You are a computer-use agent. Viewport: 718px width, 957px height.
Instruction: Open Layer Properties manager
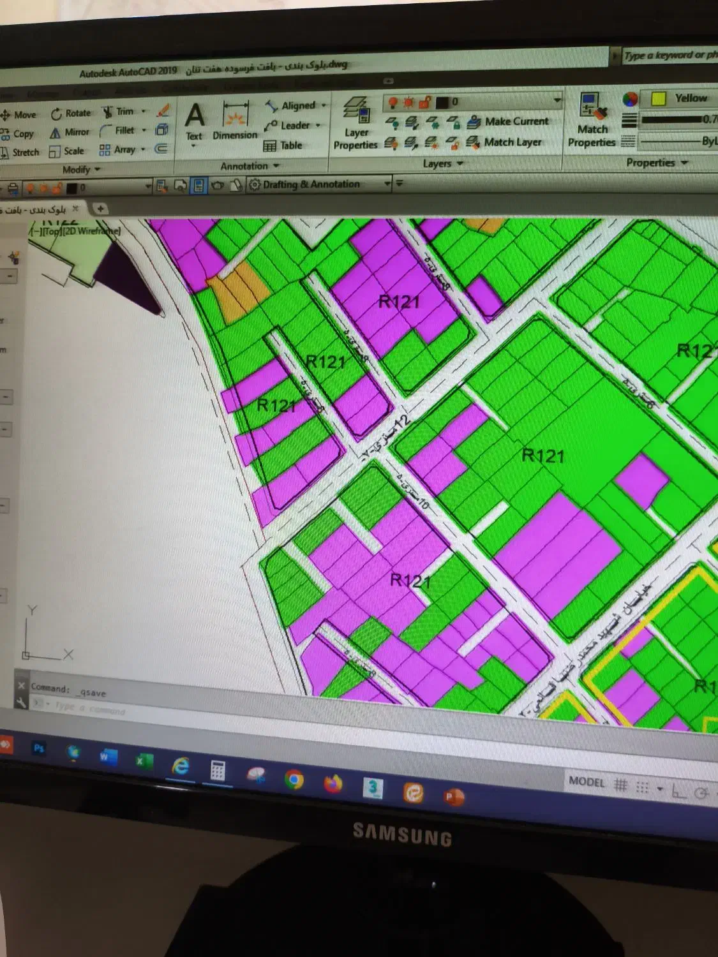(355, 124)
